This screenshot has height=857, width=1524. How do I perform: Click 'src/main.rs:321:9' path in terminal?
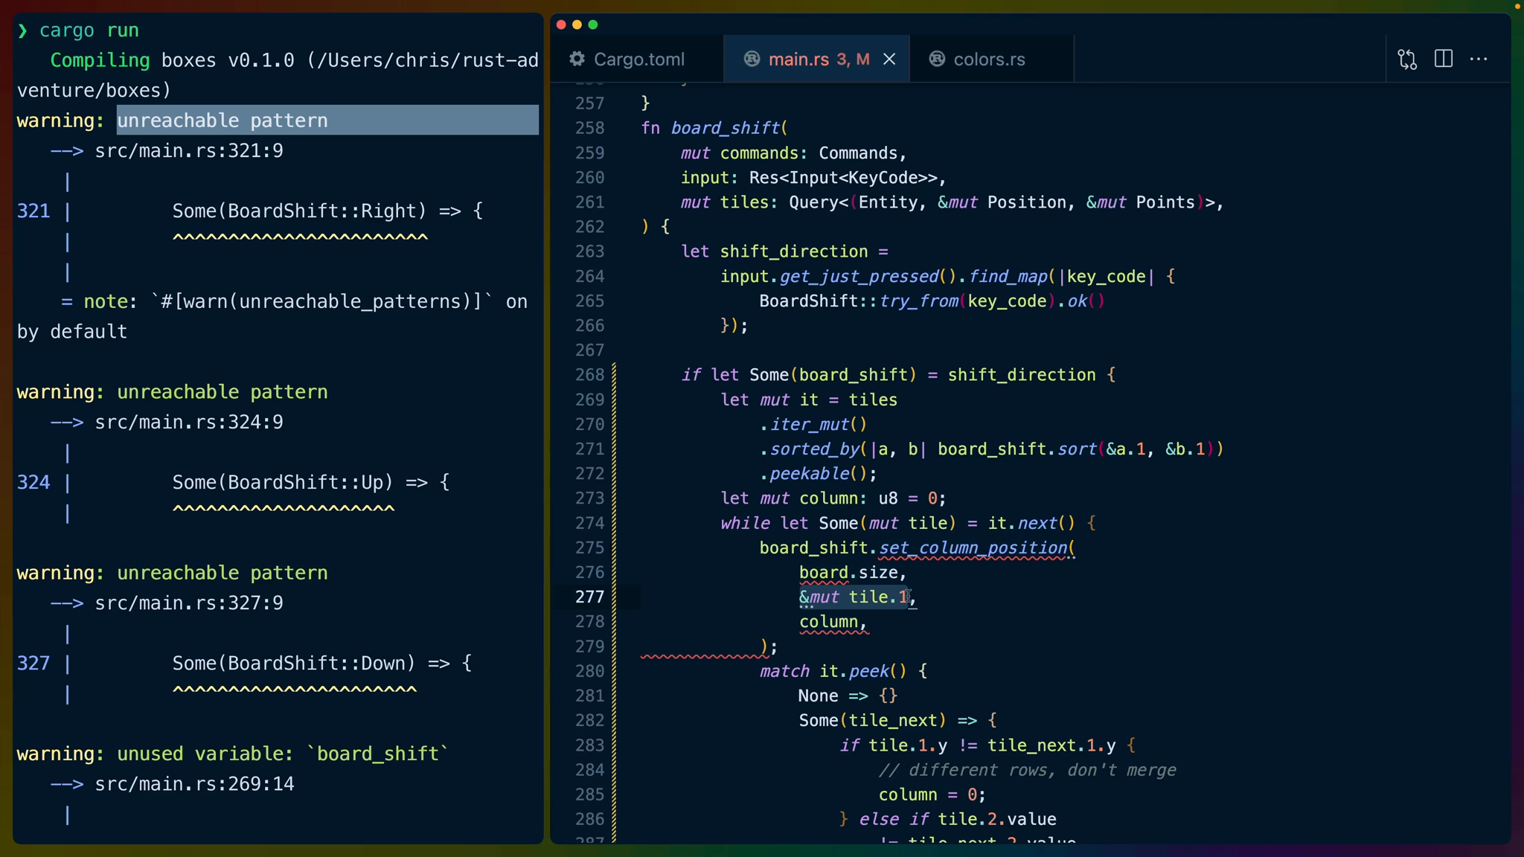(x=189, y=151)
